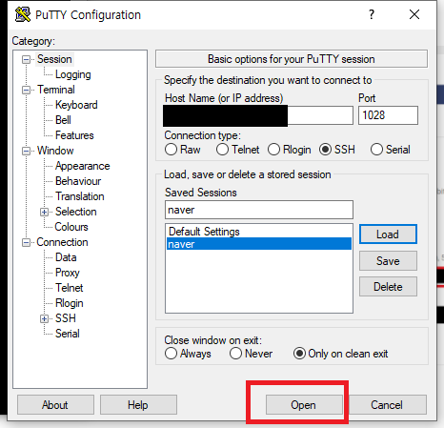This screenshot has height=428, width=444.
Task: Open the Colours settings category
Action: pyautogui.click(x=71, y=227)
